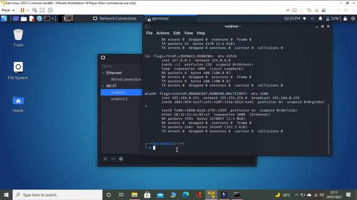Show hidden Windows tray icons chevron
The image size is (357, 200).
tap(296, 195)
